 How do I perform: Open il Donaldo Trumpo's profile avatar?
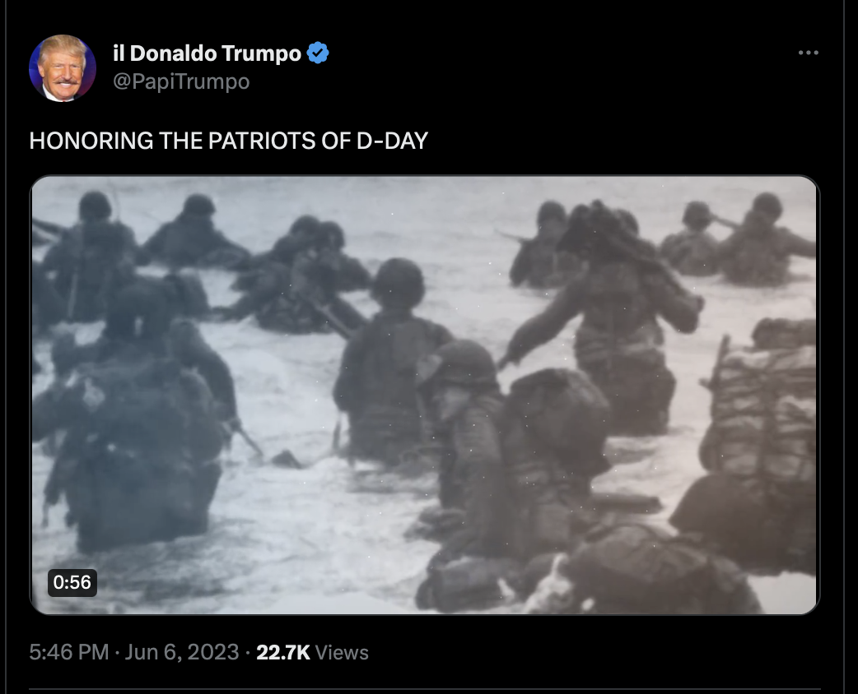click(x=63, y=67)
